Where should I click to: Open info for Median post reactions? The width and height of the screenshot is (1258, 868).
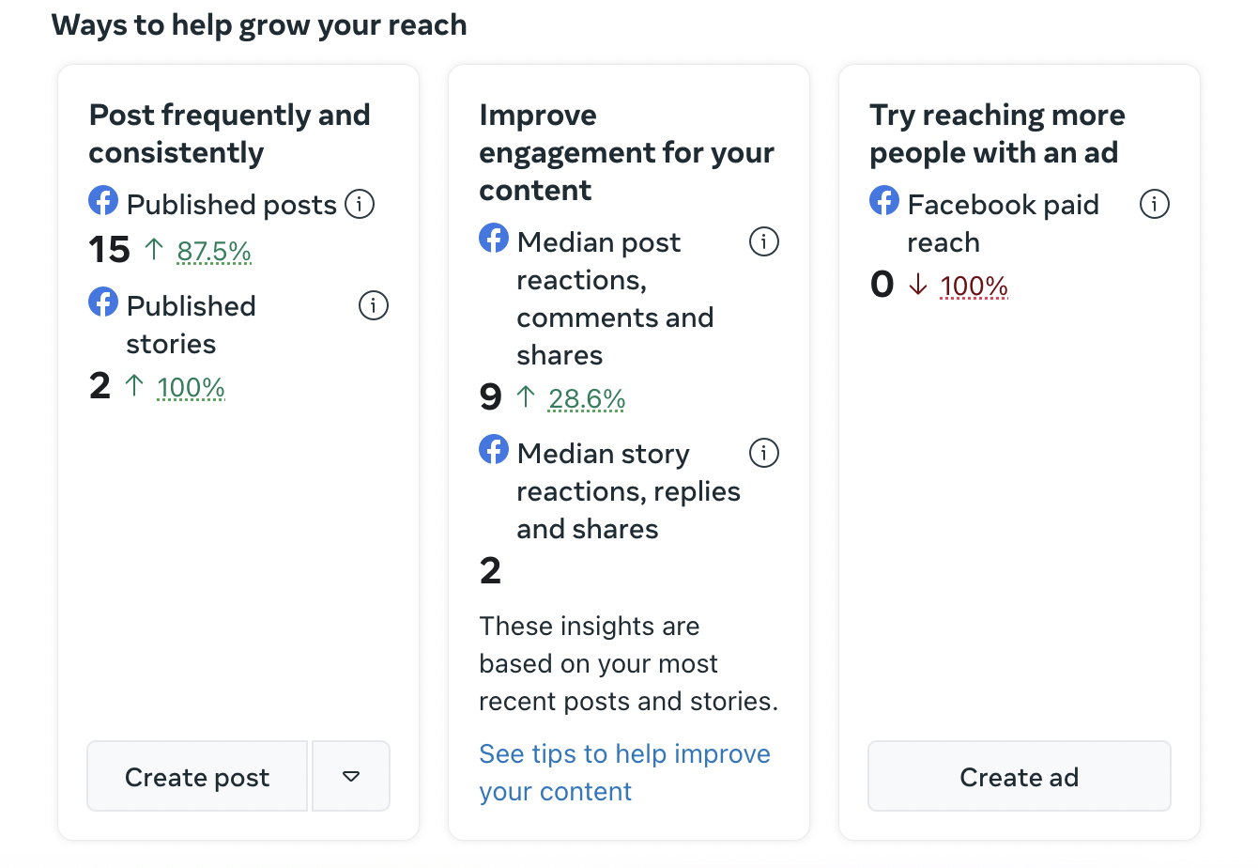pos(764,241)
